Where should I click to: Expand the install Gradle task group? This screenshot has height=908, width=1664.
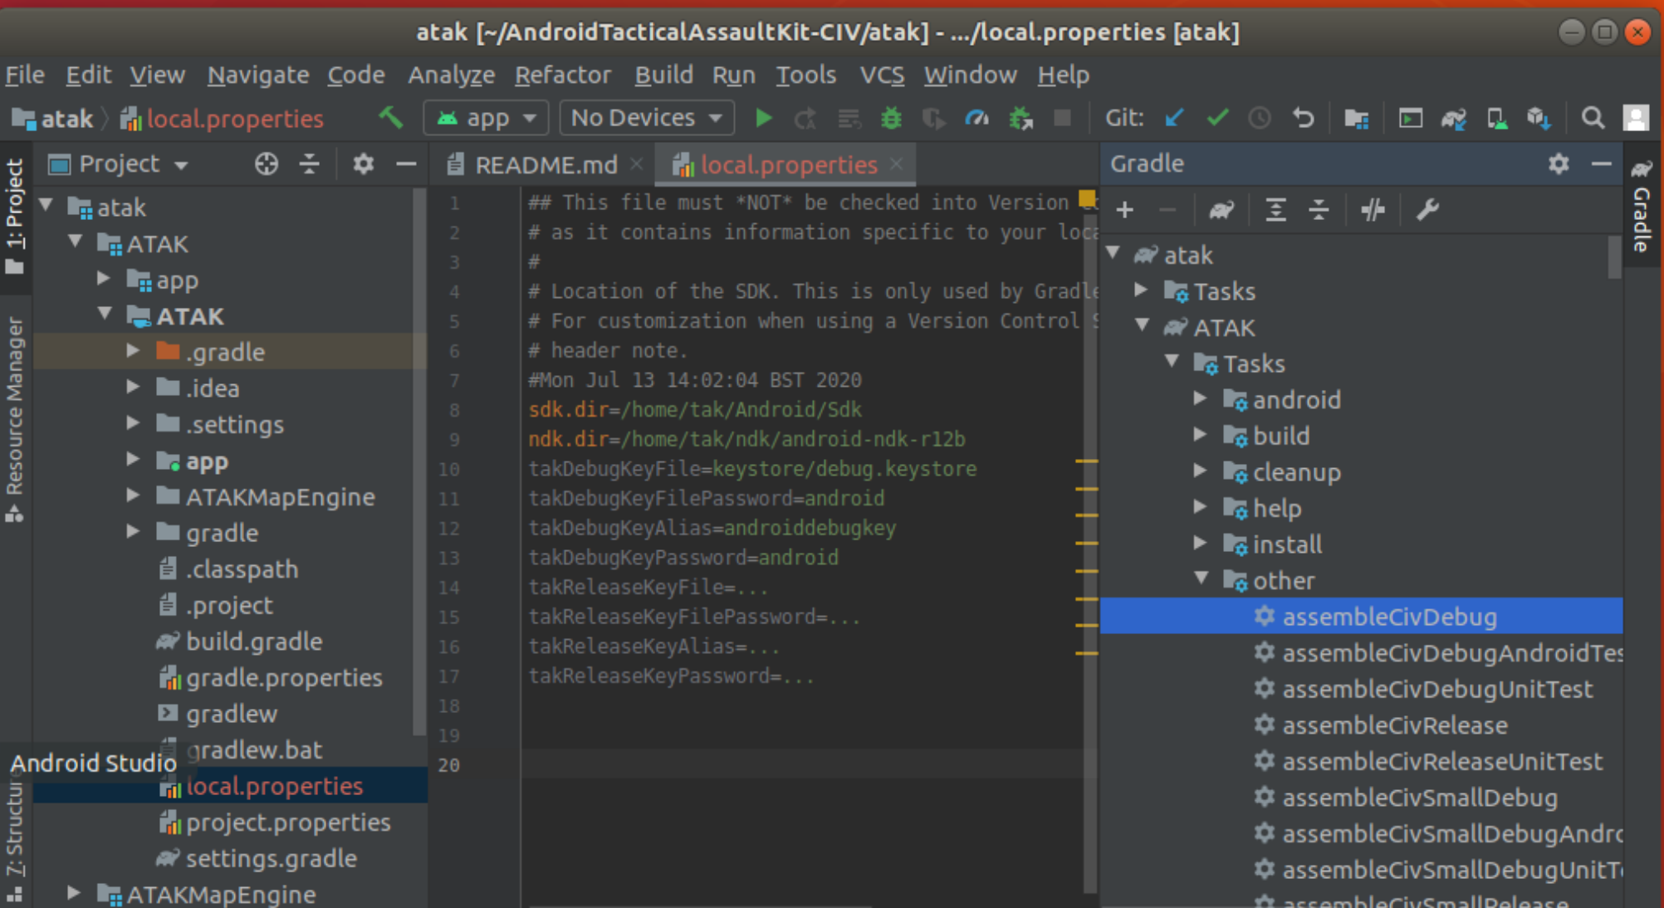1201,544
